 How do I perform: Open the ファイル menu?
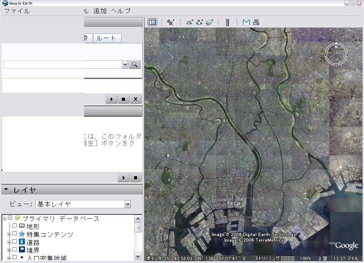tap(17, 11)
